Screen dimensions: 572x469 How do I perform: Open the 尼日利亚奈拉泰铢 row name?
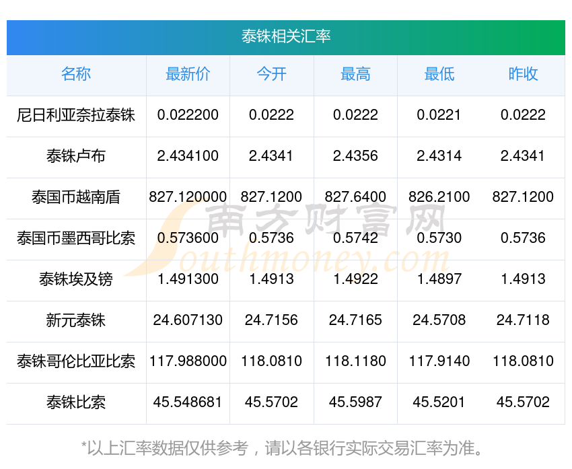point(76,115)
